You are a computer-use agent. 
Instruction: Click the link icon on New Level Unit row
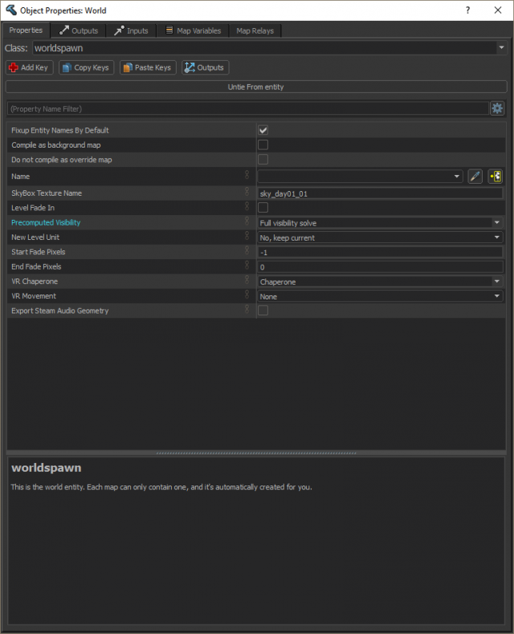pyautogui.click(x=247, y=235)
